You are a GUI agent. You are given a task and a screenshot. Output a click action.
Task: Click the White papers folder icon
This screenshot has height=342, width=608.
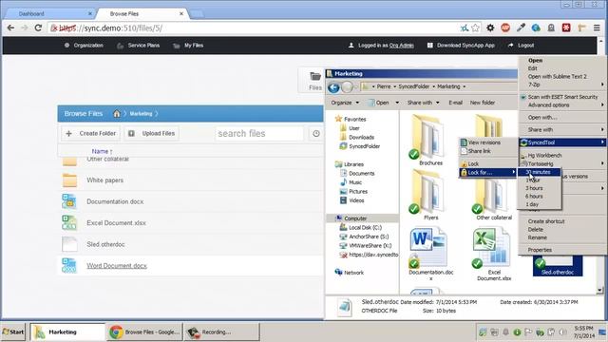point(69,180)
